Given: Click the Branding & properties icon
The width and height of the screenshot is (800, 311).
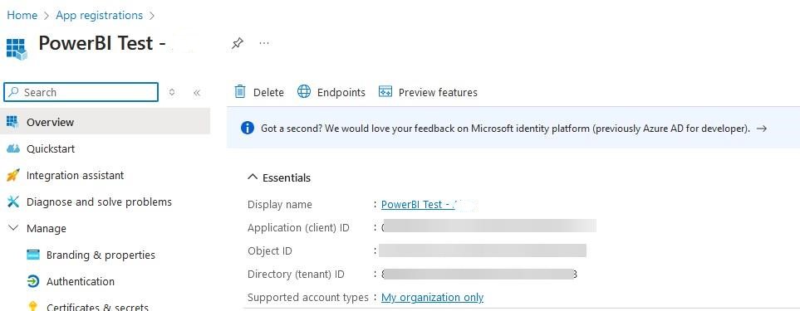Looking at the screenshot, I should [32, 255].
